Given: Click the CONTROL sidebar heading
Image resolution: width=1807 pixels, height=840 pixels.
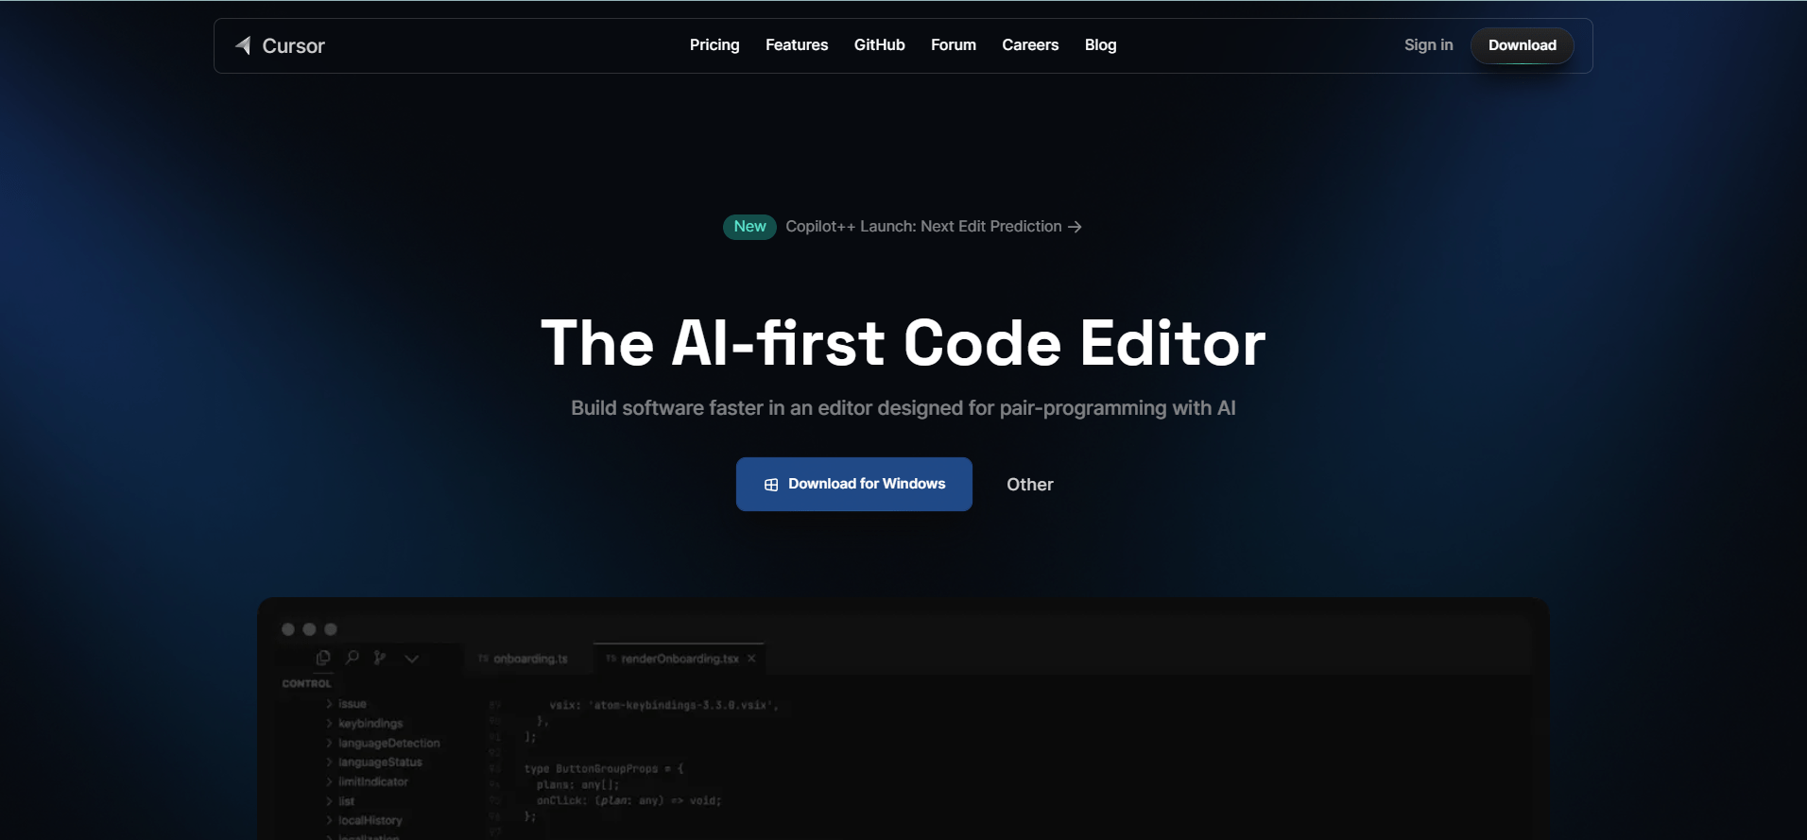Looking at the screenshot, I should click(x=307, y=683).
